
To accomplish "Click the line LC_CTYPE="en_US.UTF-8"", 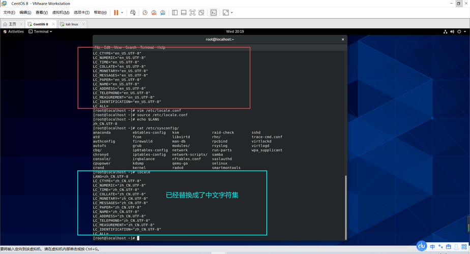I will pyautogui.click(x=117, y=53).
